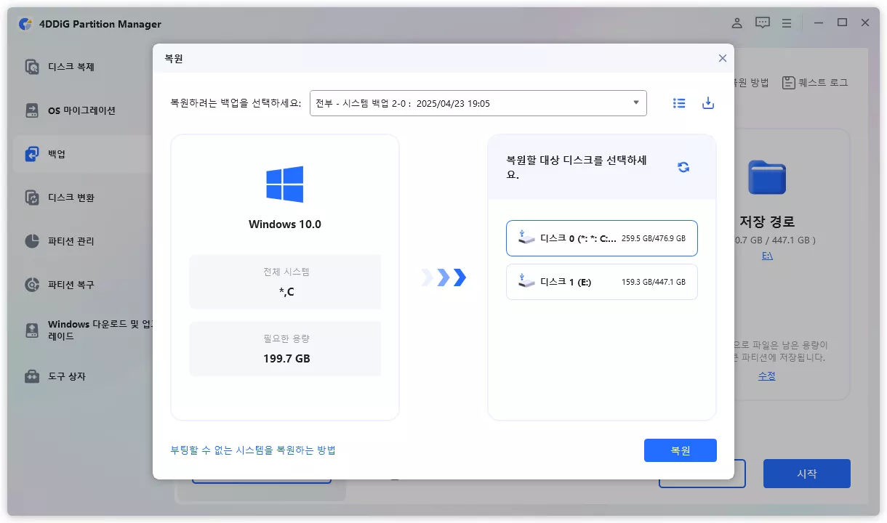Click the Partition Recovery sidebar icon
The height and width of the screenshot is (523, 887).
(32, 285)
